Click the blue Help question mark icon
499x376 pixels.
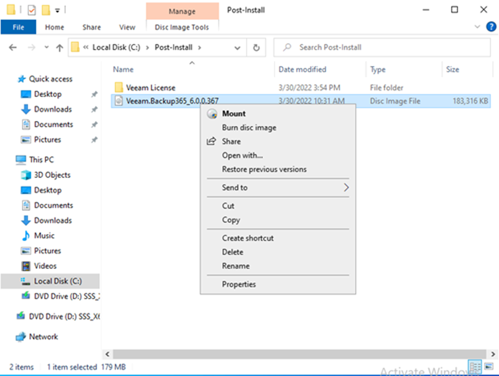point(490,27)
